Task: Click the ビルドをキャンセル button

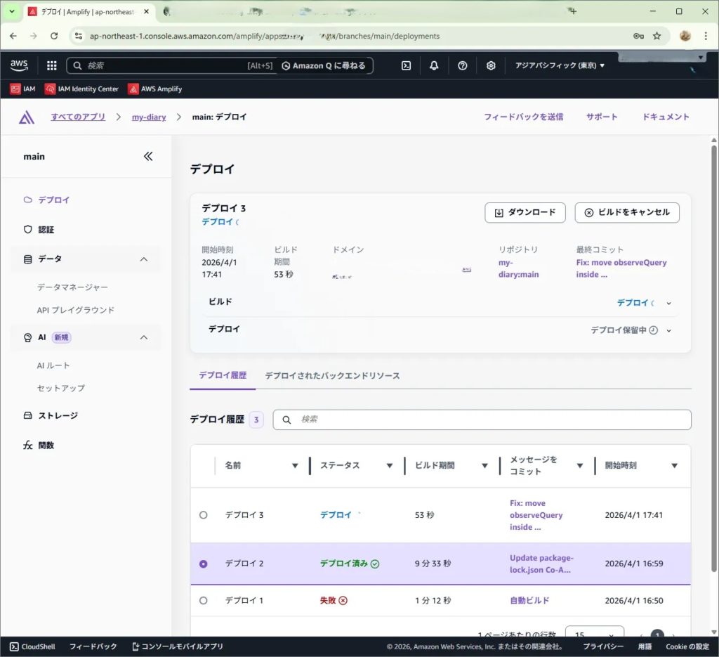Action: click(626, 213)
